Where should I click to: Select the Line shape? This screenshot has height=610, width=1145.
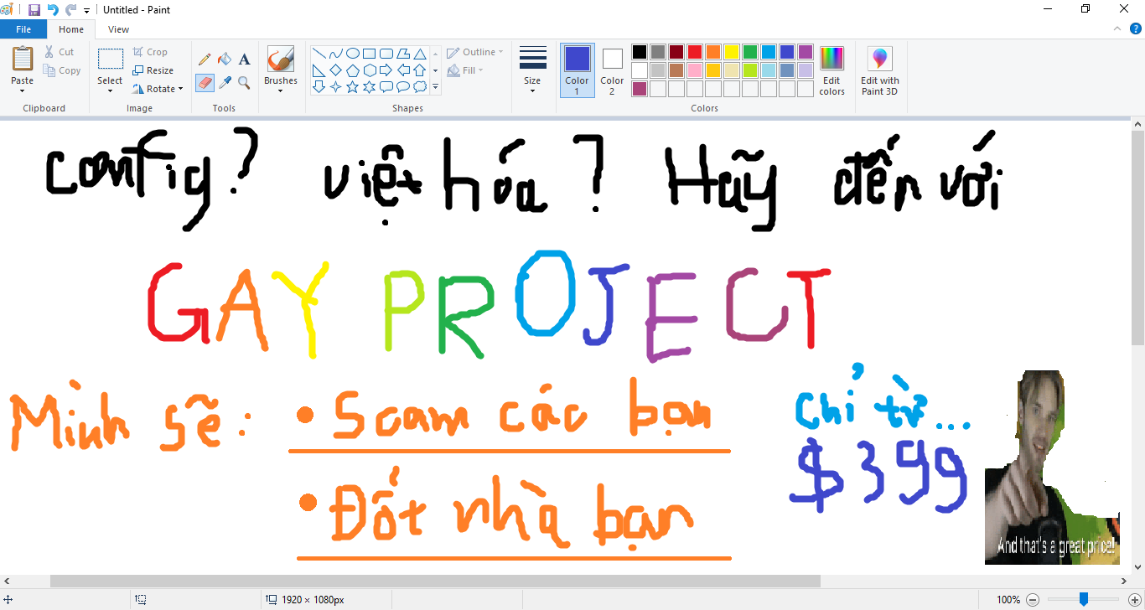click(x=319, y=54)
